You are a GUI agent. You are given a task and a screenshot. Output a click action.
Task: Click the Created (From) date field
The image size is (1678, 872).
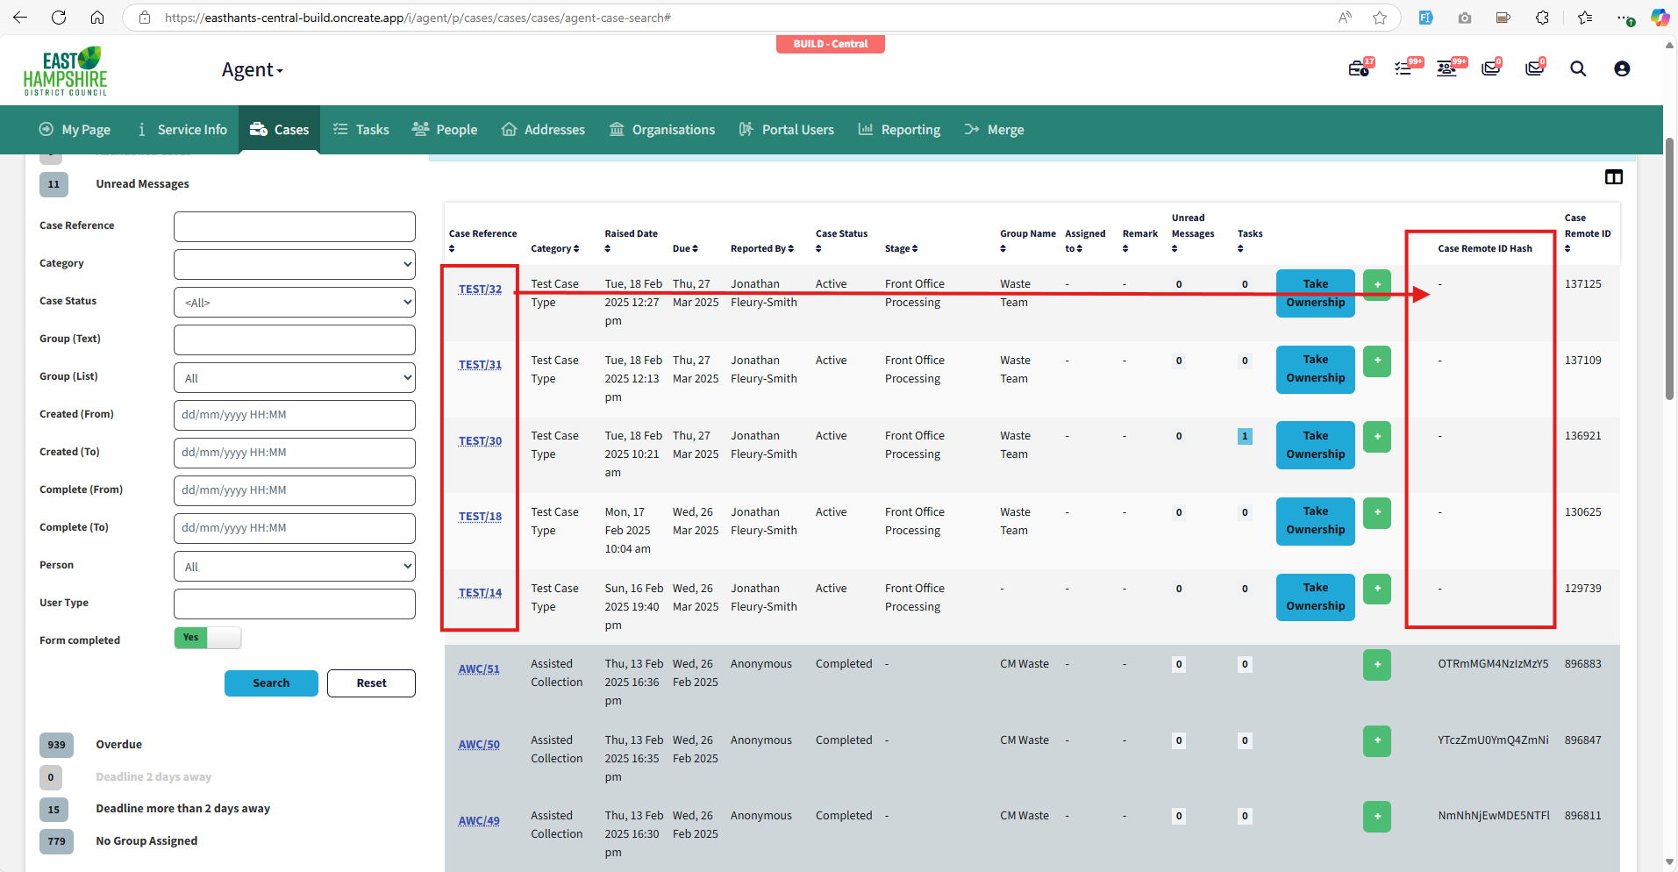click(x=295, y=415)
